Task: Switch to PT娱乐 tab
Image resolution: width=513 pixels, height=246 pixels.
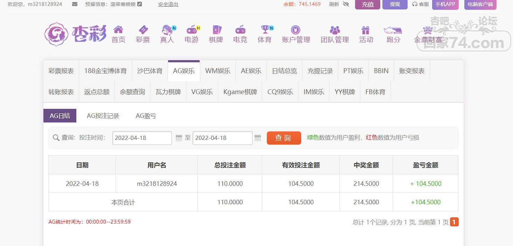Action: [x=353, y=71]
